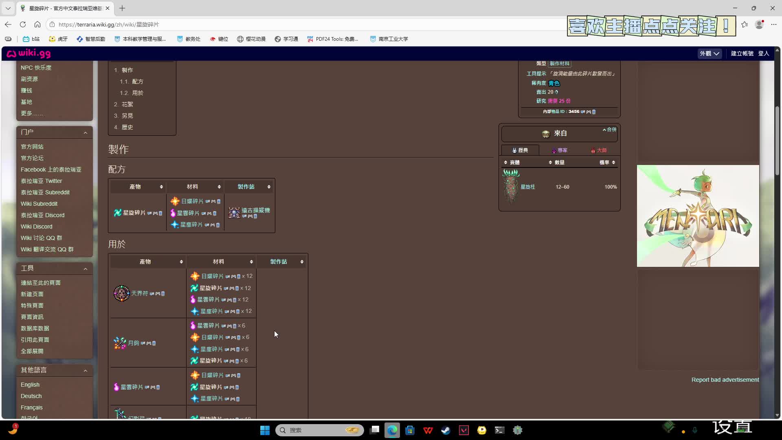The height and width of the screenshot is (440, 782).
Task: Open the English language link
Action: point(30,385)
